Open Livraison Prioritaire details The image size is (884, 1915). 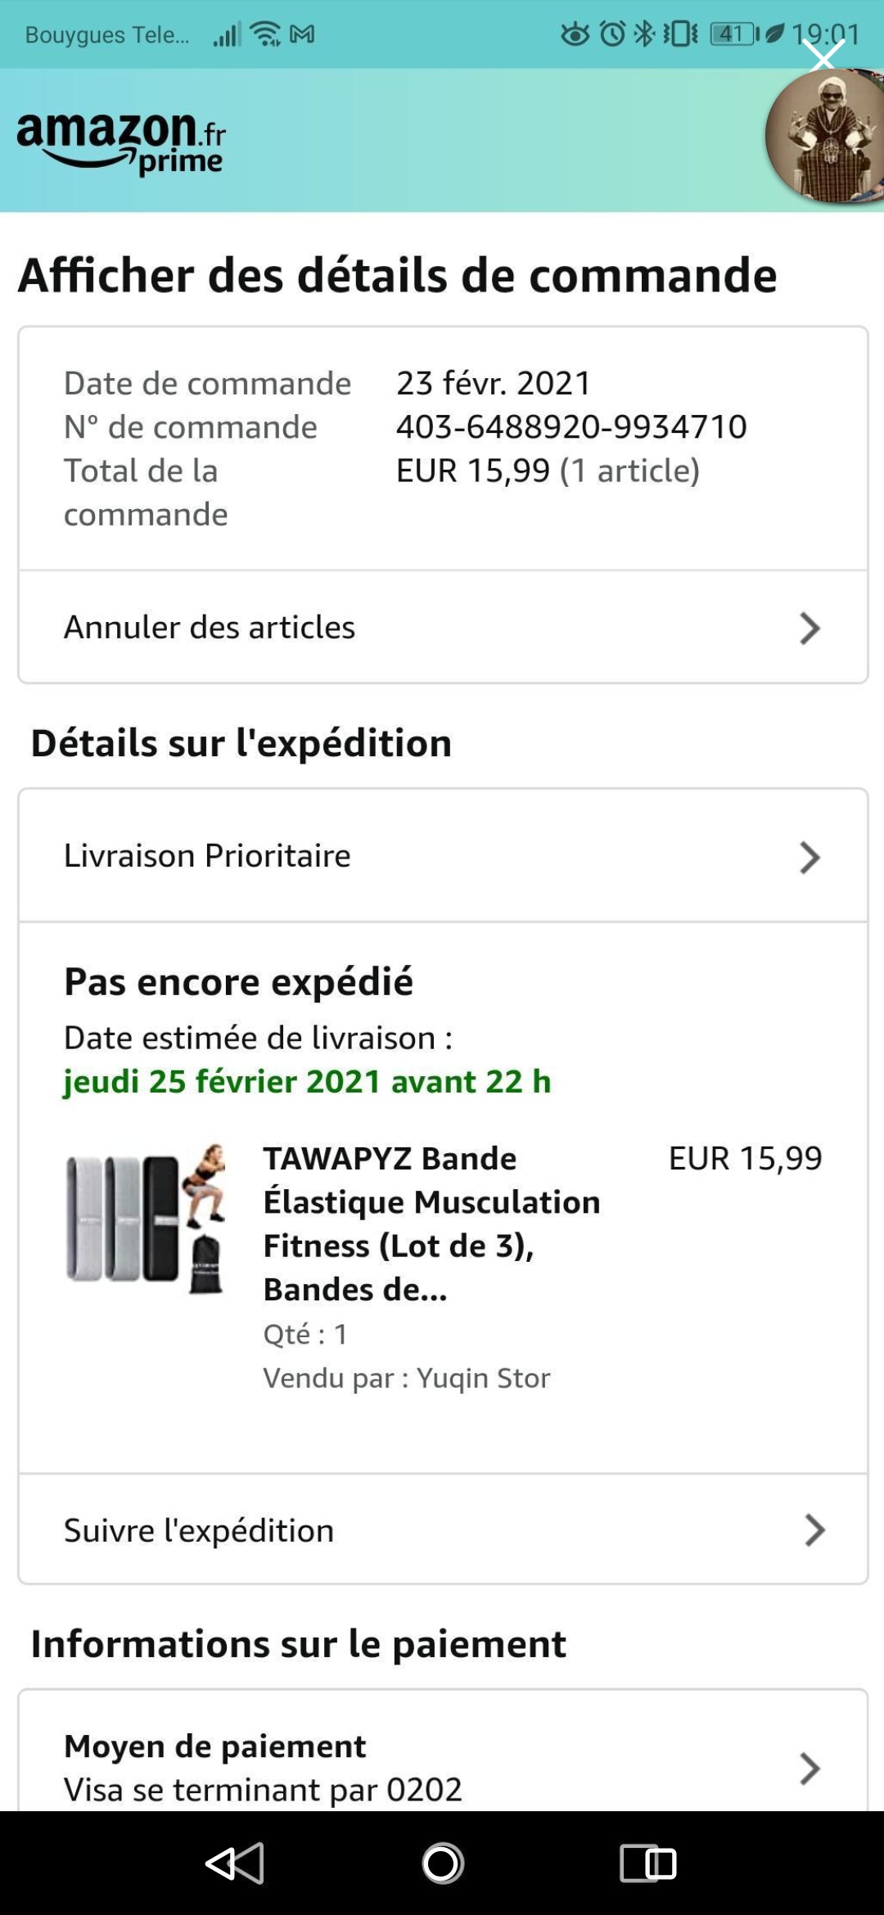coord(207,856)
